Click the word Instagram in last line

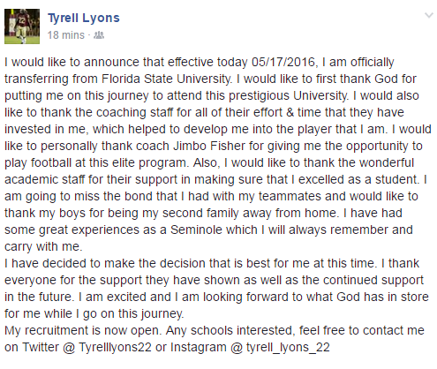[x=199, y=348]
